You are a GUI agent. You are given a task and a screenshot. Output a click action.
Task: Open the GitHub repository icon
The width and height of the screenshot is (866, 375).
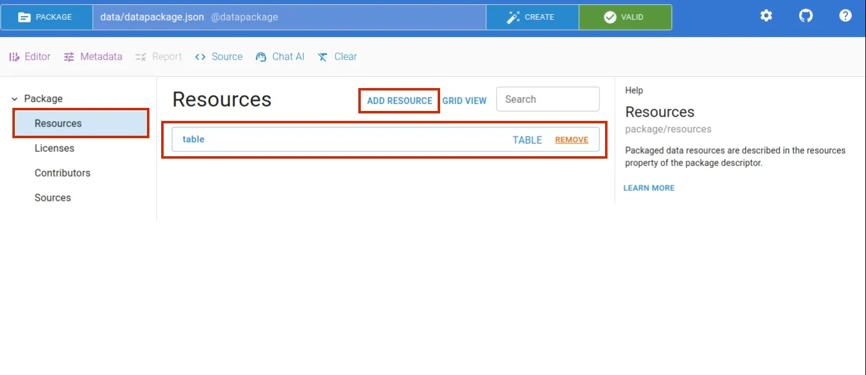tap(805, 16)
